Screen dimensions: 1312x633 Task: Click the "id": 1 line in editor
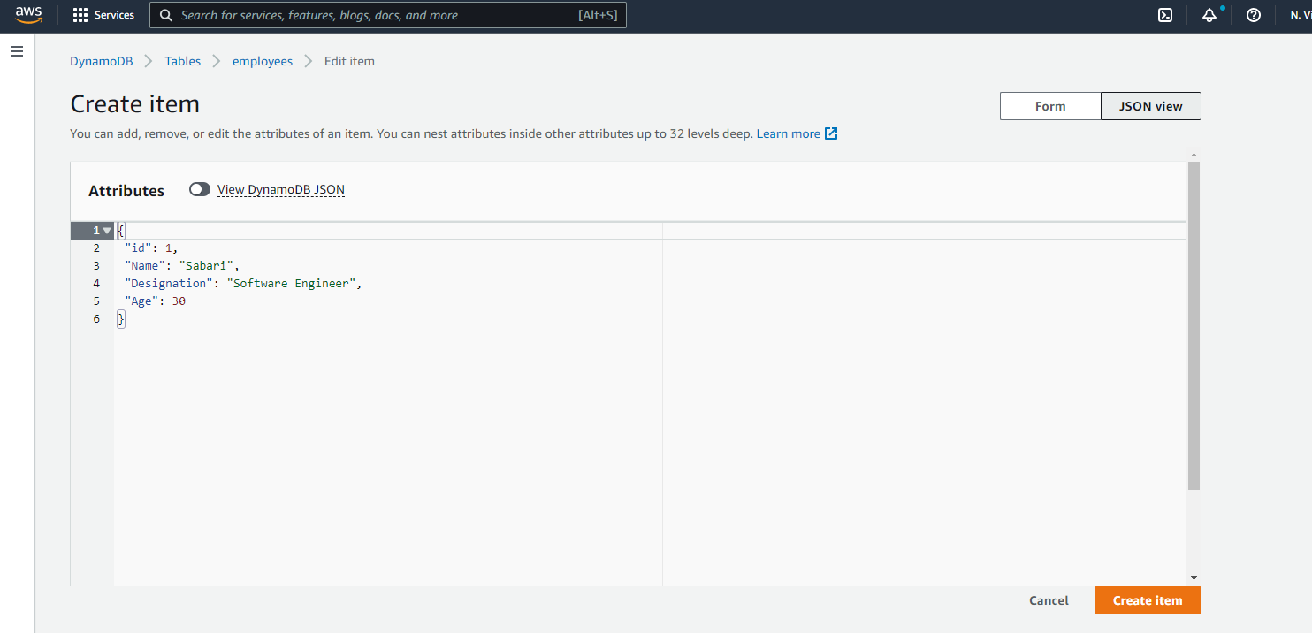(x=151, y=248)
